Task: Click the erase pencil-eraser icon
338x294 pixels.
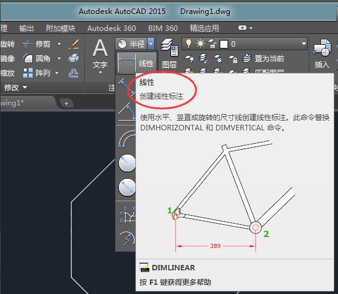Action: (x=73, y=44)
